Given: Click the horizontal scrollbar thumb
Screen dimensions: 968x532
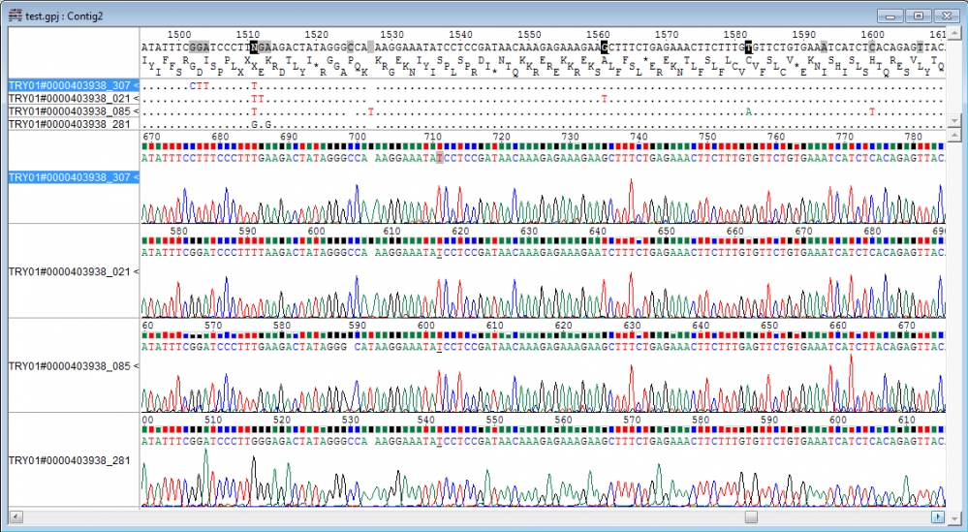Looking at the screenshot, I should (751, 517).
